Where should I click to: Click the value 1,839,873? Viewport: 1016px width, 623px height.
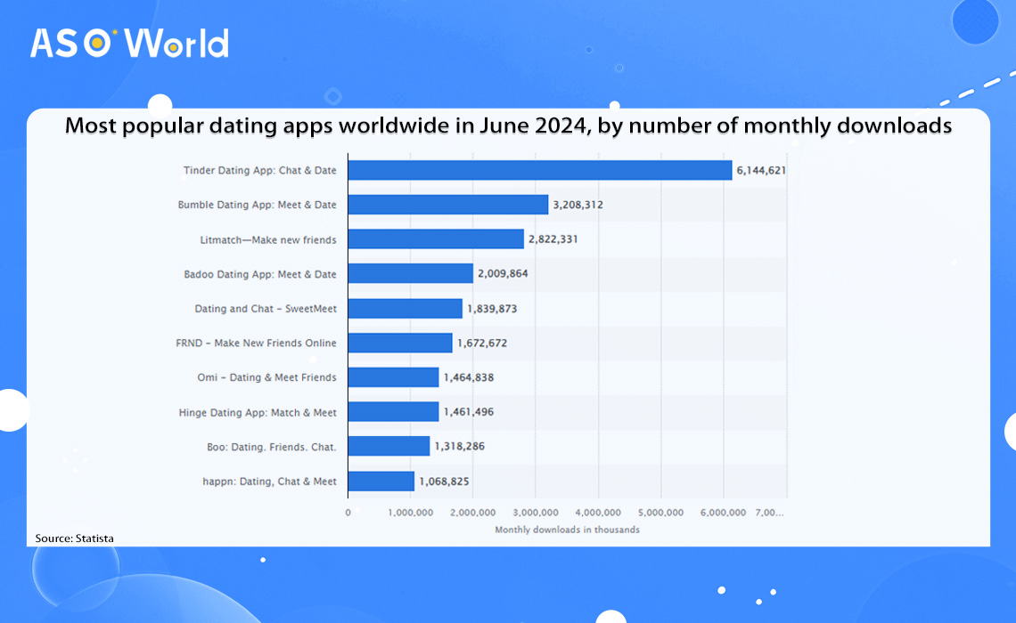(493, 309)
